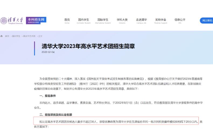Viewport: 213px width, 136px height.
Task: Click the Tsinghua University logo emblem
Action: pyautogui.click(x=4, y=21)
